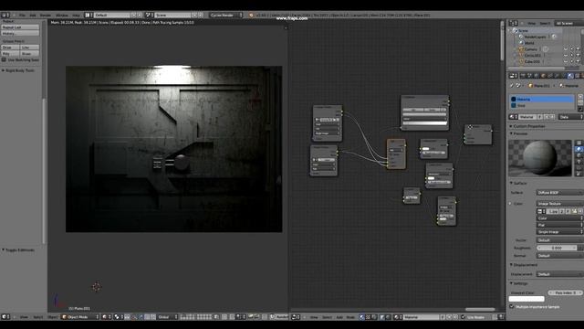The width and height of the screenshot is (584, 329).
Task: Click the Repeat Last button
Action: pos(20,27)
